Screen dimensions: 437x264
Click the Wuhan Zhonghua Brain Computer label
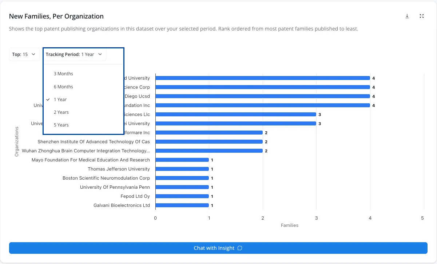(x=86, y=151)
